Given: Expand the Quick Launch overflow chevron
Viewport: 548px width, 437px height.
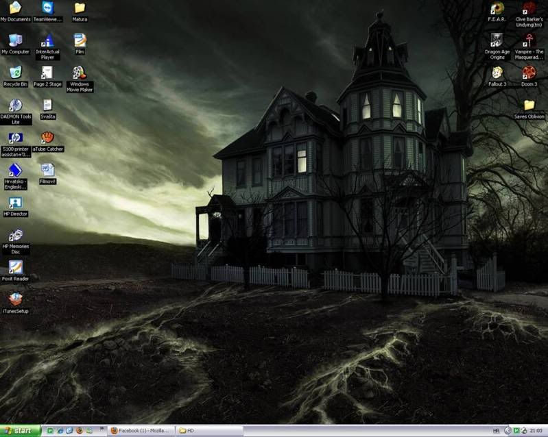Looking at the screenshot, I should pos(102,431).
